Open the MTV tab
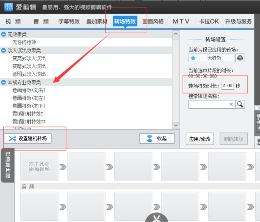 (x=181, y=21)
